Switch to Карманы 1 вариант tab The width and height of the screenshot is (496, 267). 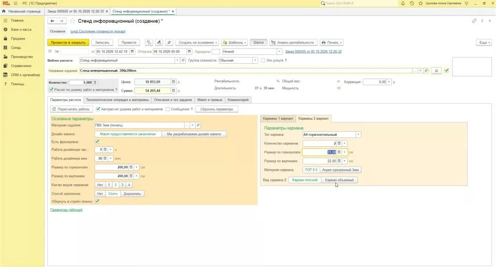pos(278,118)
